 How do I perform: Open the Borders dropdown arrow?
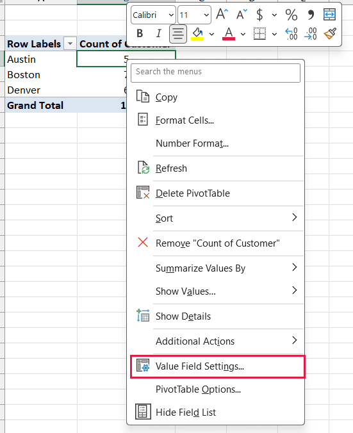click(x=274, y=34)
